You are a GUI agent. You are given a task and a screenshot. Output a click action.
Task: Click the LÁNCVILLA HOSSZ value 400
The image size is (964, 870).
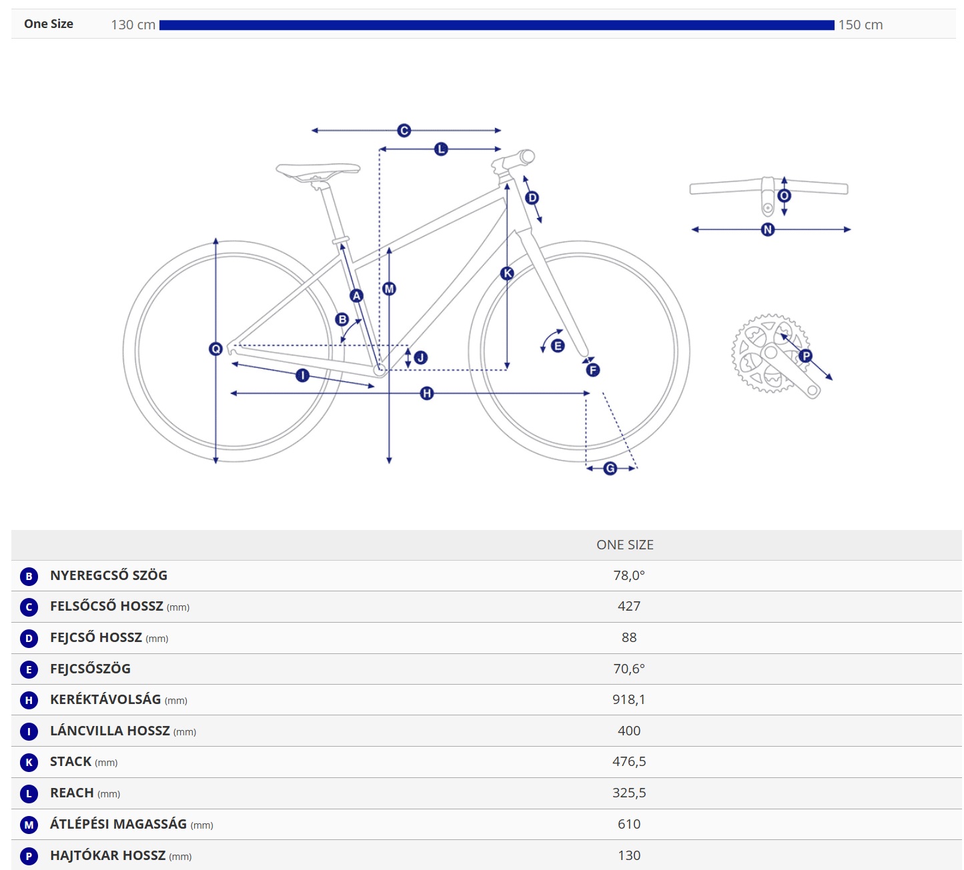(x=628, y=731)
